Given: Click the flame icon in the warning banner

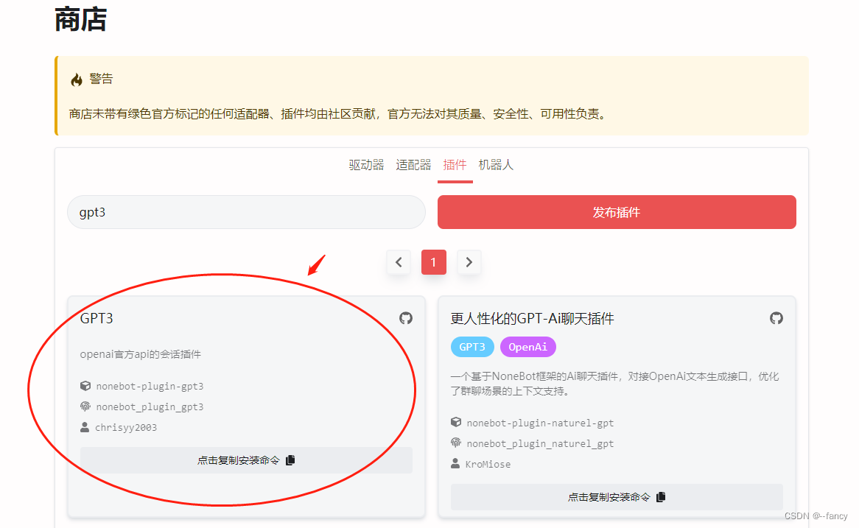Looking at the screenshot, I should coord(77,78).
